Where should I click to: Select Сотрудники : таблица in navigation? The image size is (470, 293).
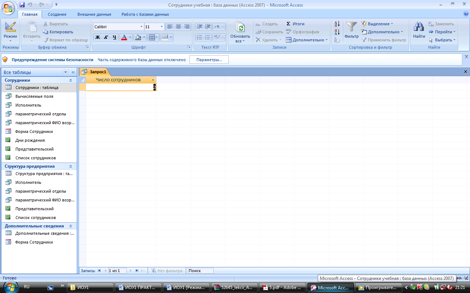(x=39, y=88)
